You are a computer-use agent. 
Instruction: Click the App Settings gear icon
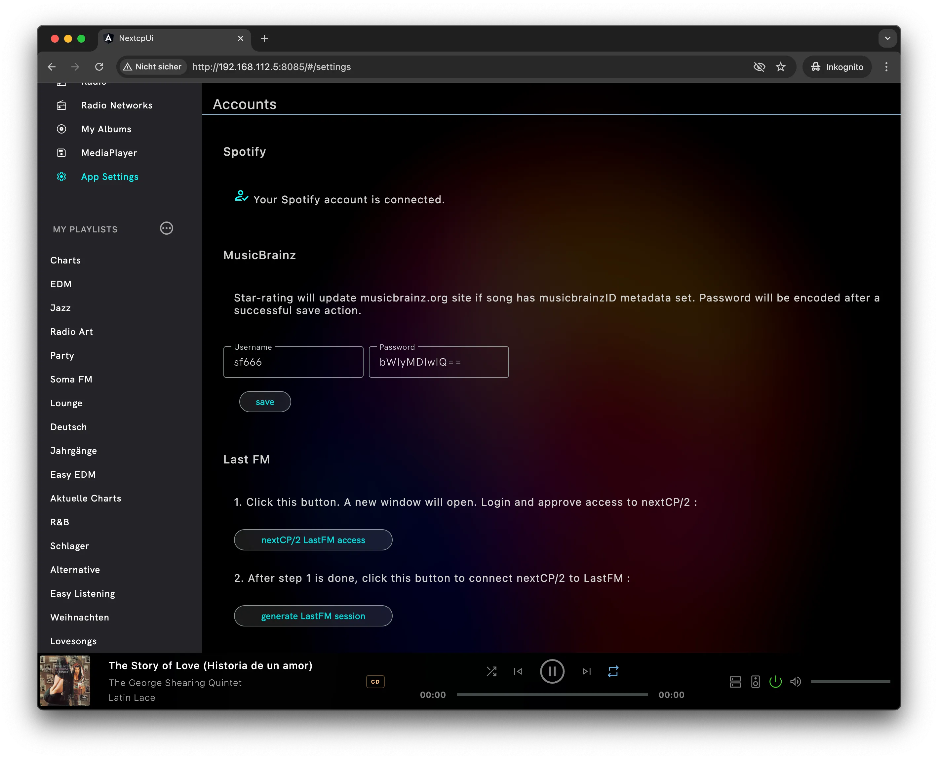click(x=61, y=177)
